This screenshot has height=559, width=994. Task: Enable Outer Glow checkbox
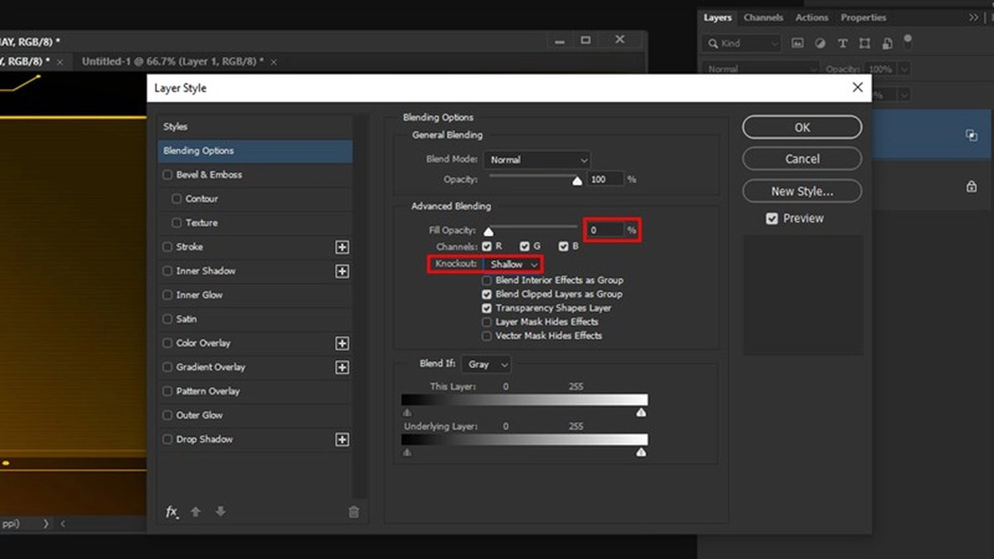pyautogui.click(x=168, y=415)
